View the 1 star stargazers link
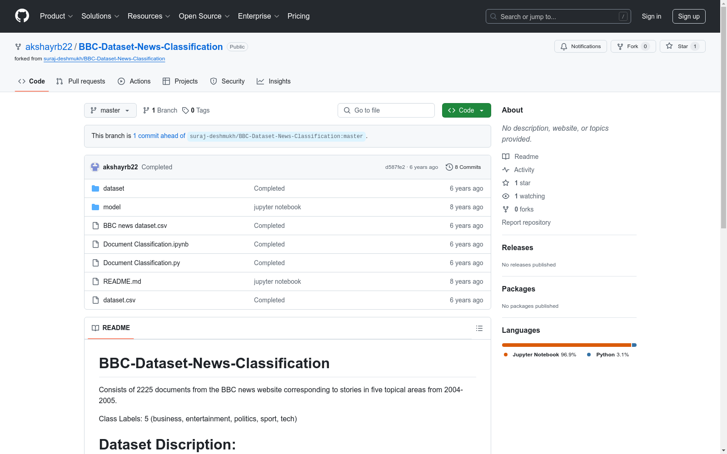This screenshot has height=454, width=727. coord(516,183)
